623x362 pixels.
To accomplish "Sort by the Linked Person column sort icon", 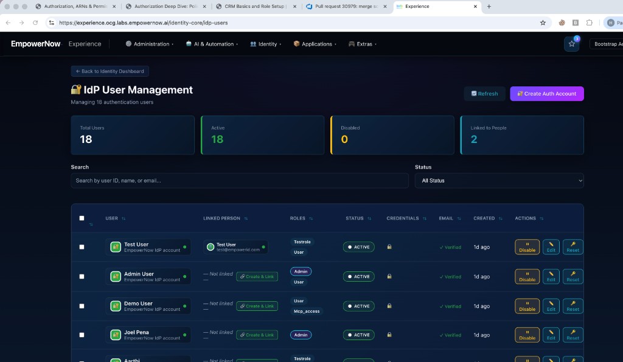I will 246,218.
